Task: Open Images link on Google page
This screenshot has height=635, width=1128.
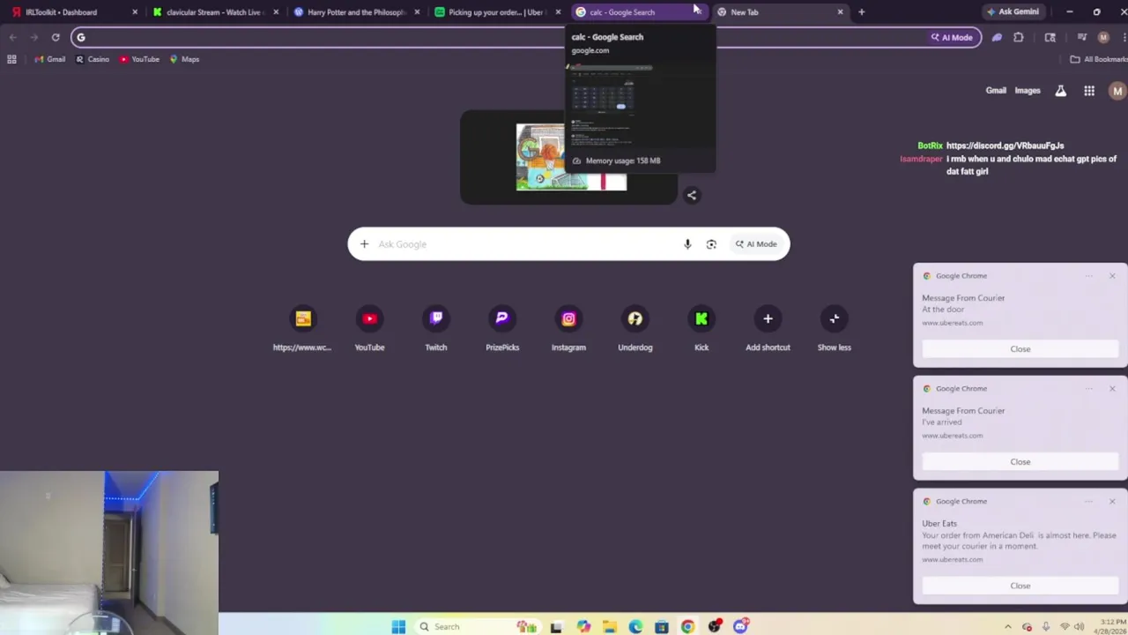Action: 1028,90
